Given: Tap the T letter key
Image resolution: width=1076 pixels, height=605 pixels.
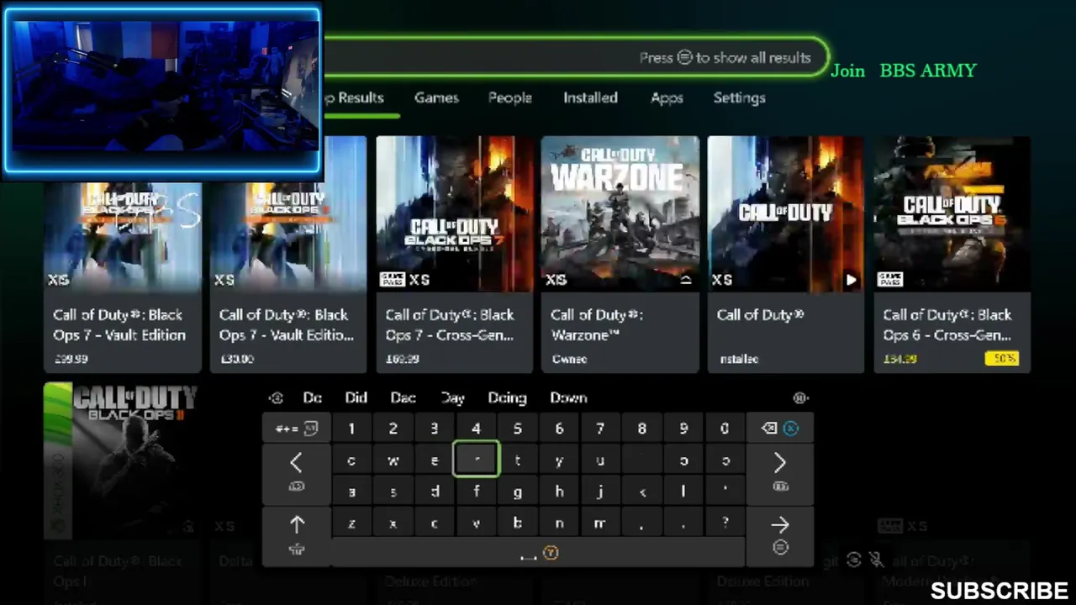Looking at the screenshot, I should tap(517, 460).
